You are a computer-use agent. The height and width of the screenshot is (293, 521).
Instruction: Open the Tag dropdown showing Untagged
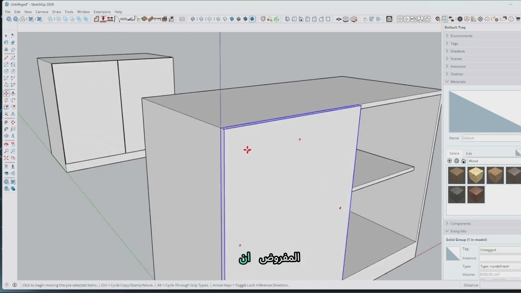pos(500,250)
